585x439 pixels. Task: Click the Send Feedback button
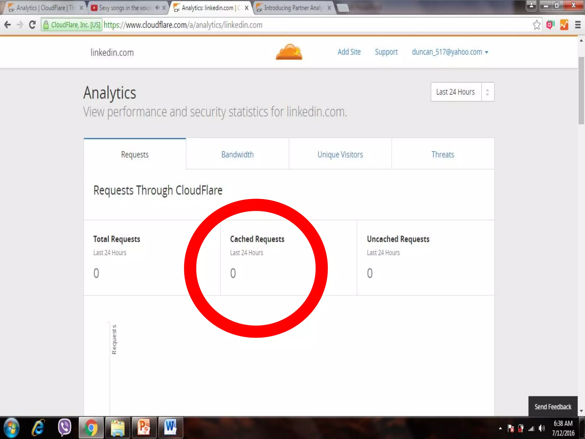pyautogui.click(x=552, y=406)
